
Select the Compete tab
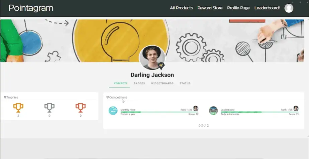[121, 83]
